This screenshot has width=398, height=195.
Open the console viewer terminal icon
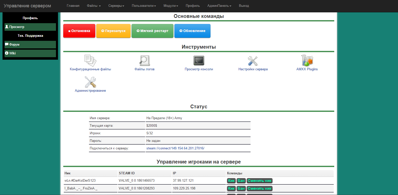[x=199, y=60]
